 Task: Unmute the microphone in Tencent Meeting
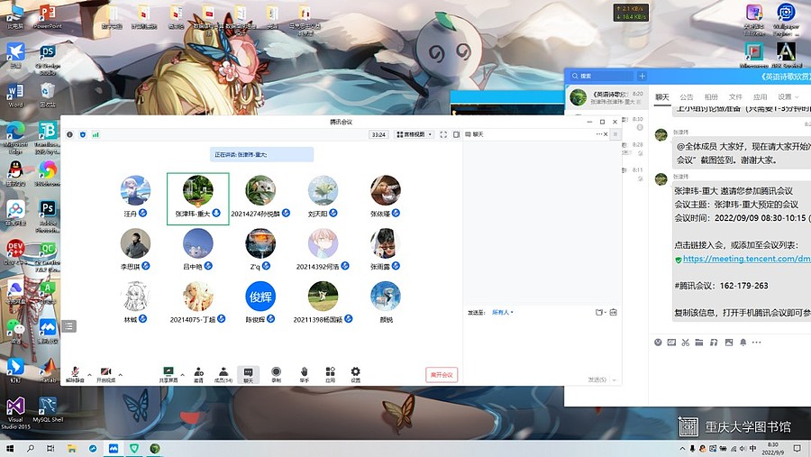pos(75,374)
